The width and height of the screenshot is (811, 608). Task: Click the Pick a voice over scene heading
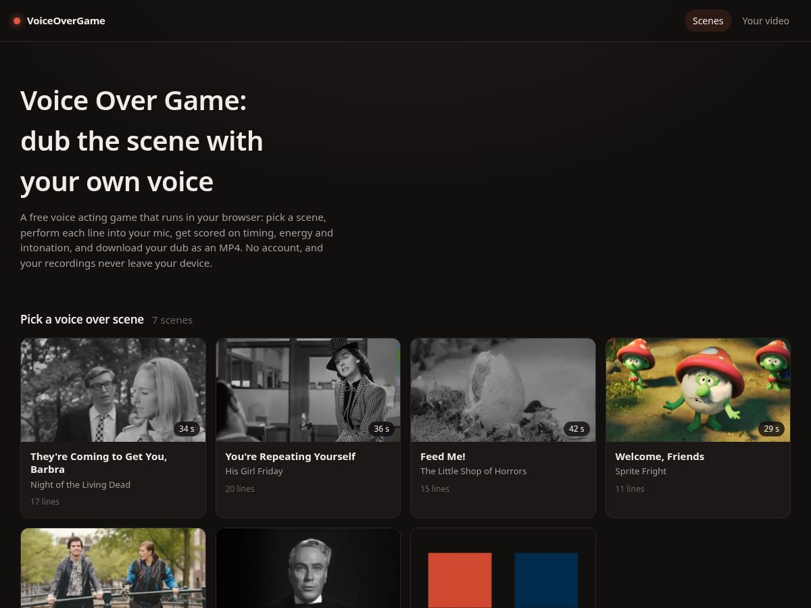pyautogui.click(x=82, y=320)
